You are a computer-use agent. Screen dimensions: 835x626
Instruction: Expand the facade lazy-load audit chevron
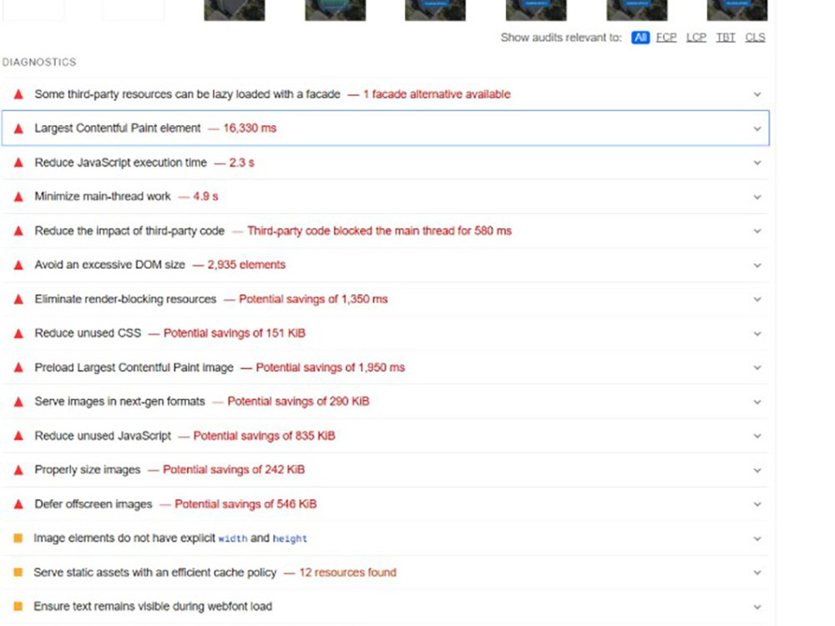coord(757,95)
